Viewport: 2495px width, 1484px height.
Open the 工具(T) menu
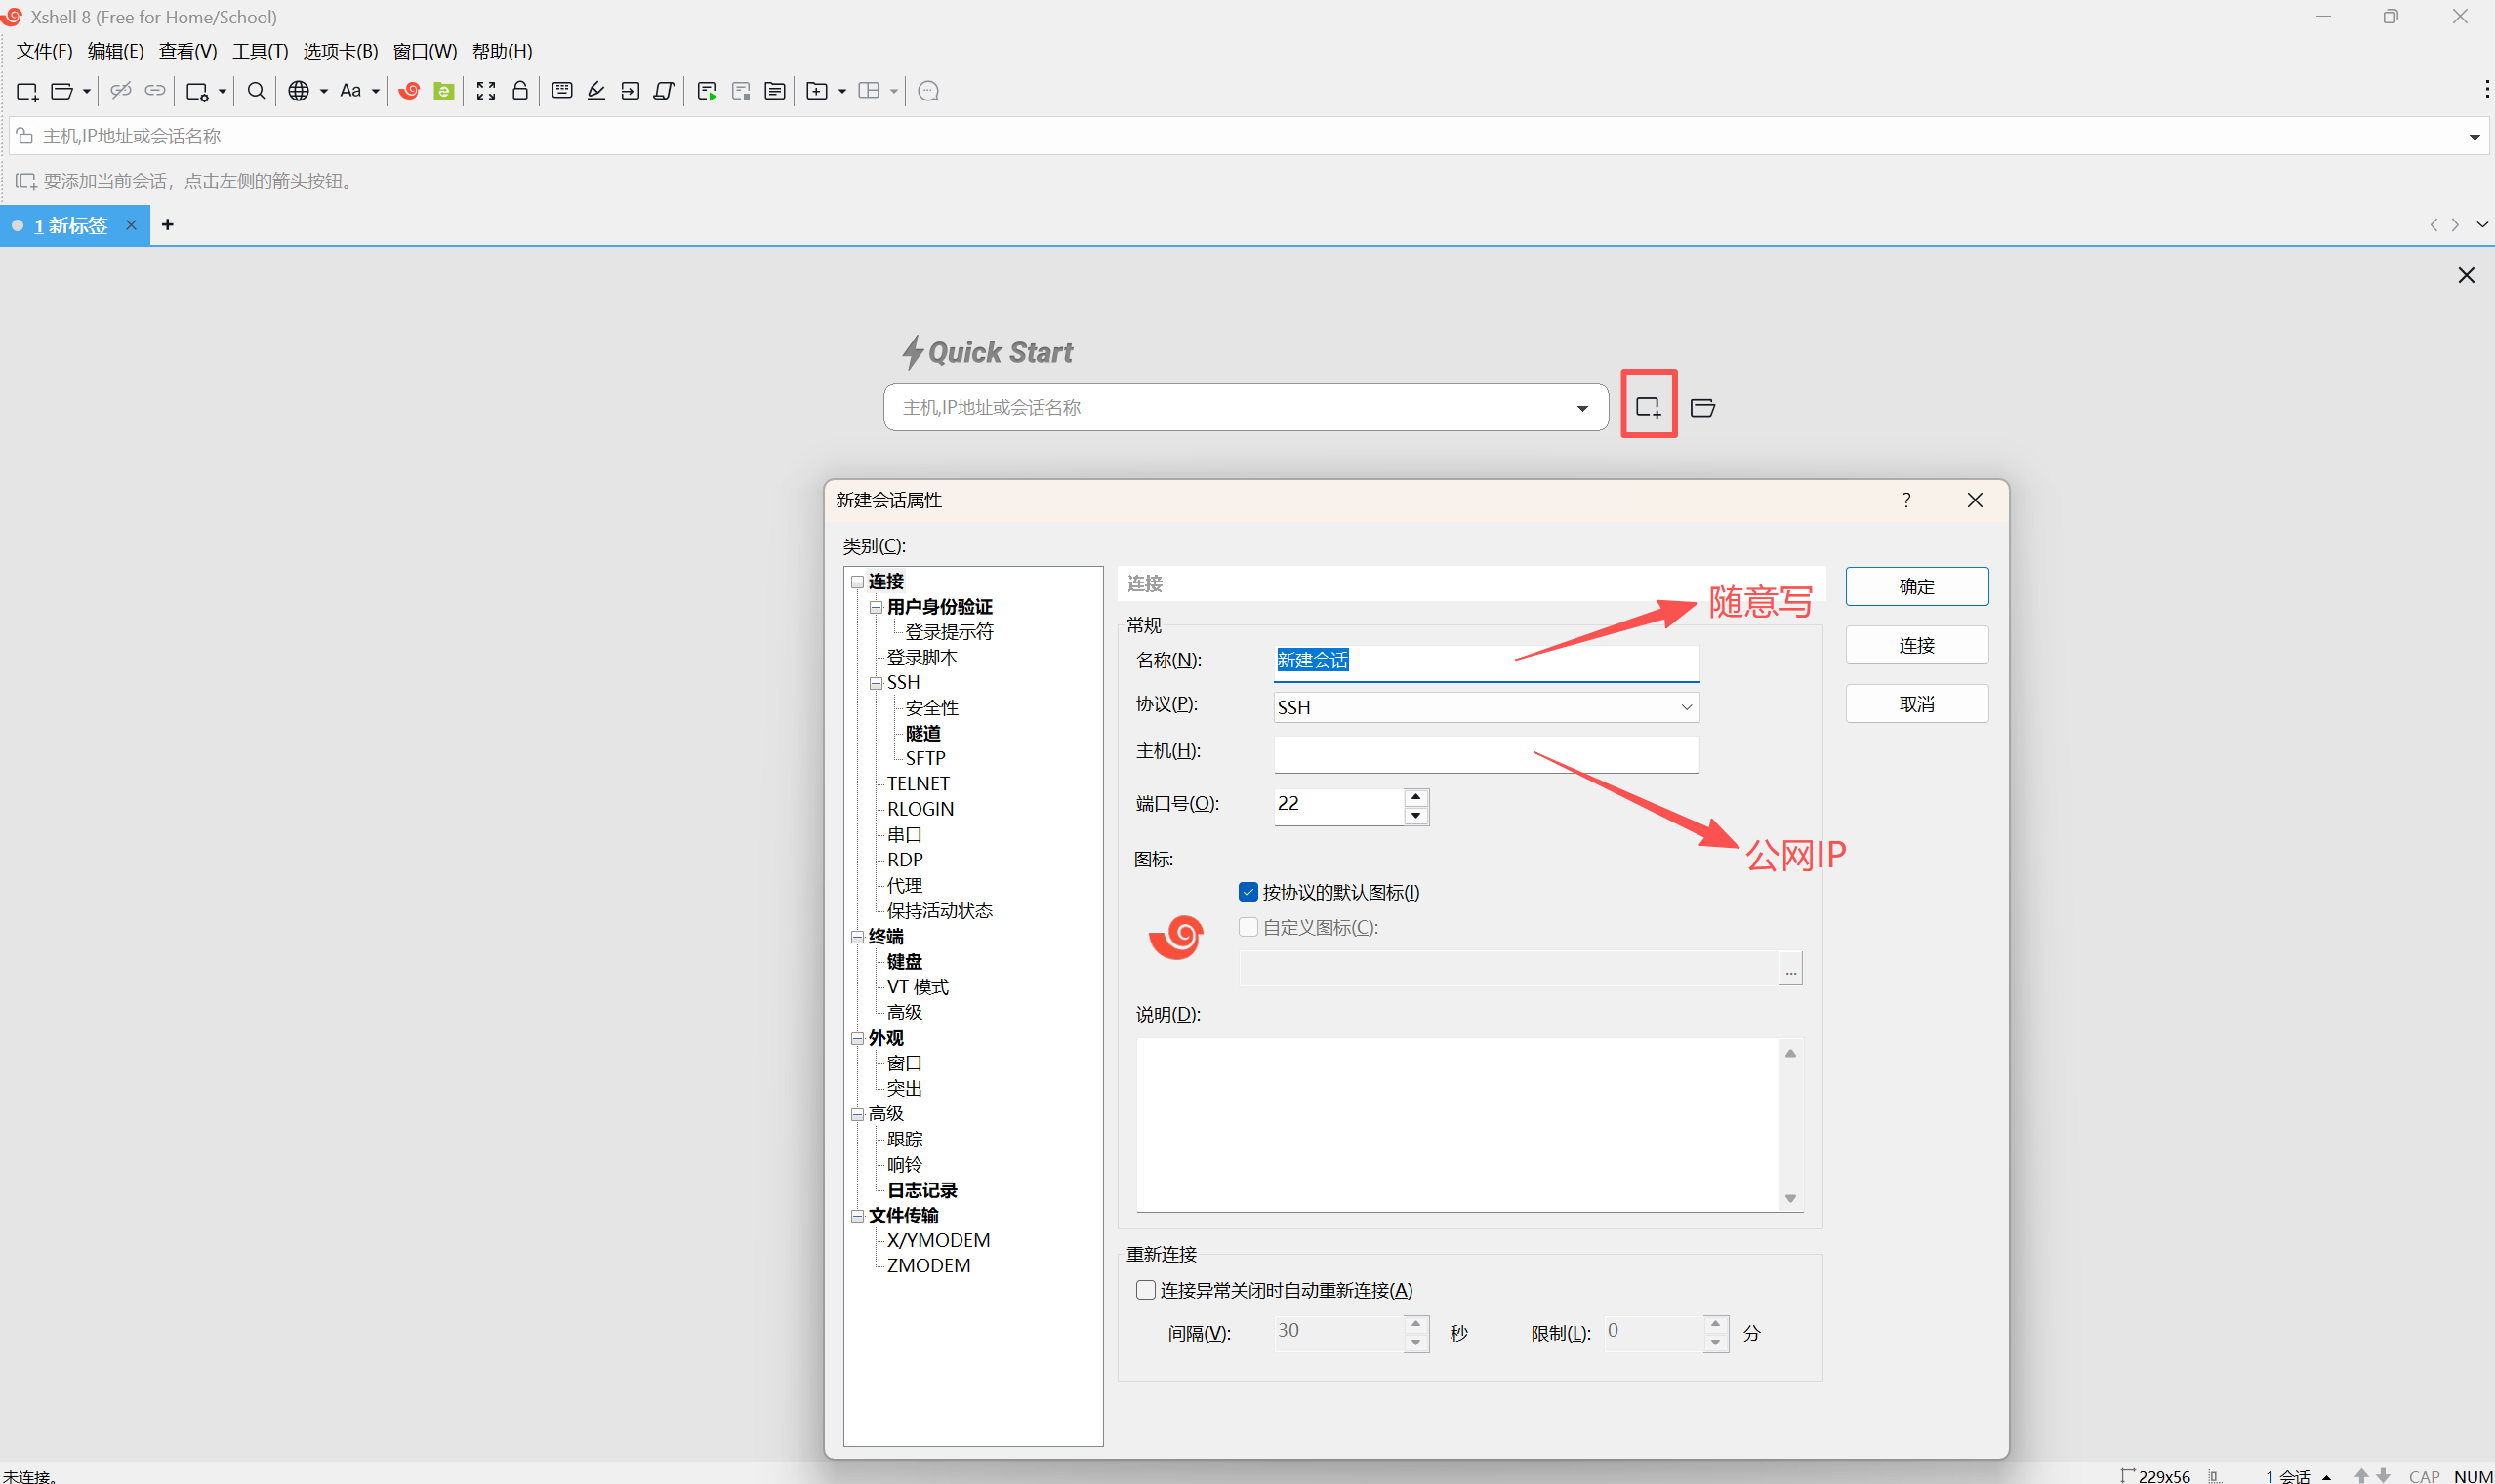(260, 51)
